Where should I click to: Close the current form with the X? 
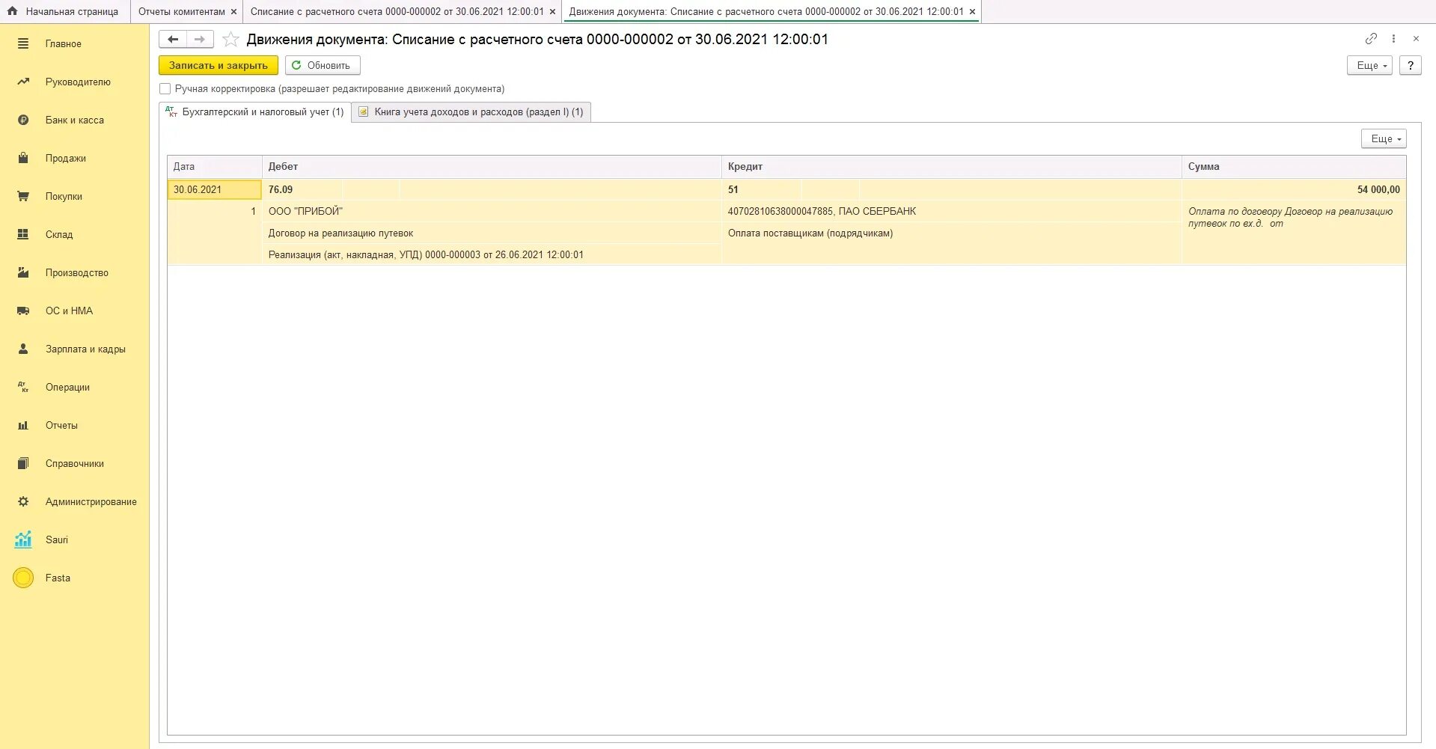(1416, 39)
